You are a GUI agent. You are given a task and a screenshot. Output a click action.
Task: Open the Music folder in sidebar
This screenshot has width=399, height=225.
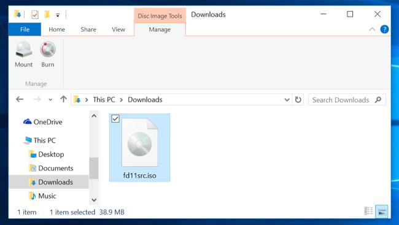click(x=42, y=196)
